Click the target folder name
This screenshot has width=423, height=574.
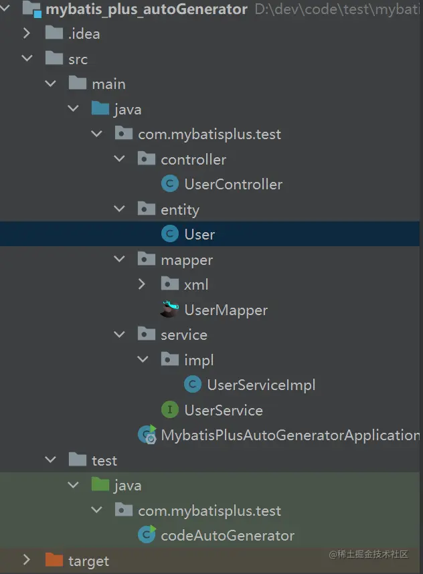click(x=88, y=561)
